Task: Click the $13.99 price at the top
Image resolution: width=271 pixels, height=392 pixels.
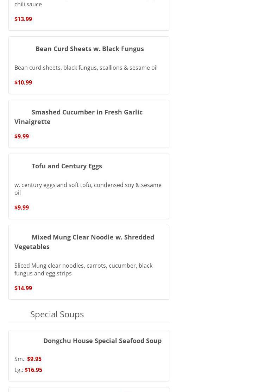Action: coord(23,19)
